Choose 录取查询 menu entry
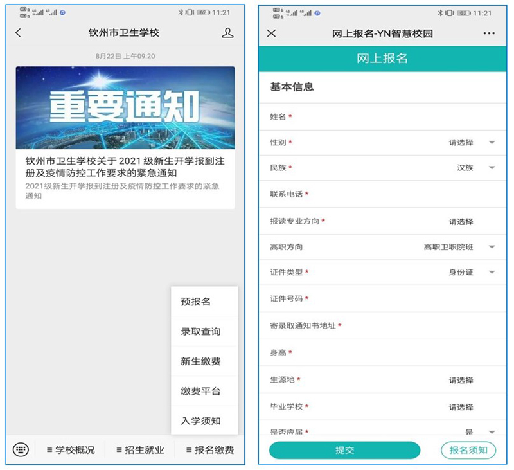Viewport: 514px width, 470px height. [200, 332]
